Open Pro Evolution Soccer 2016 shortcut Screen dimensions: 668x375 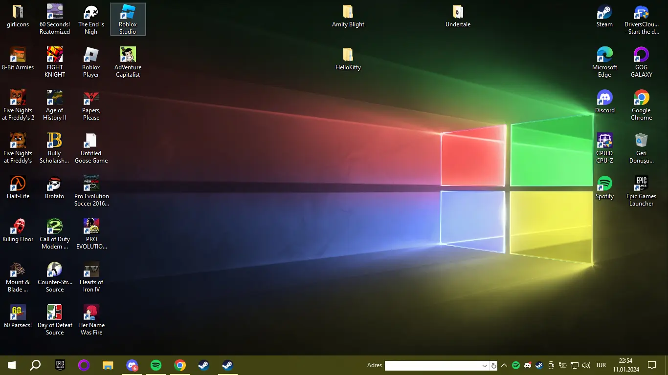coord(91,191)
